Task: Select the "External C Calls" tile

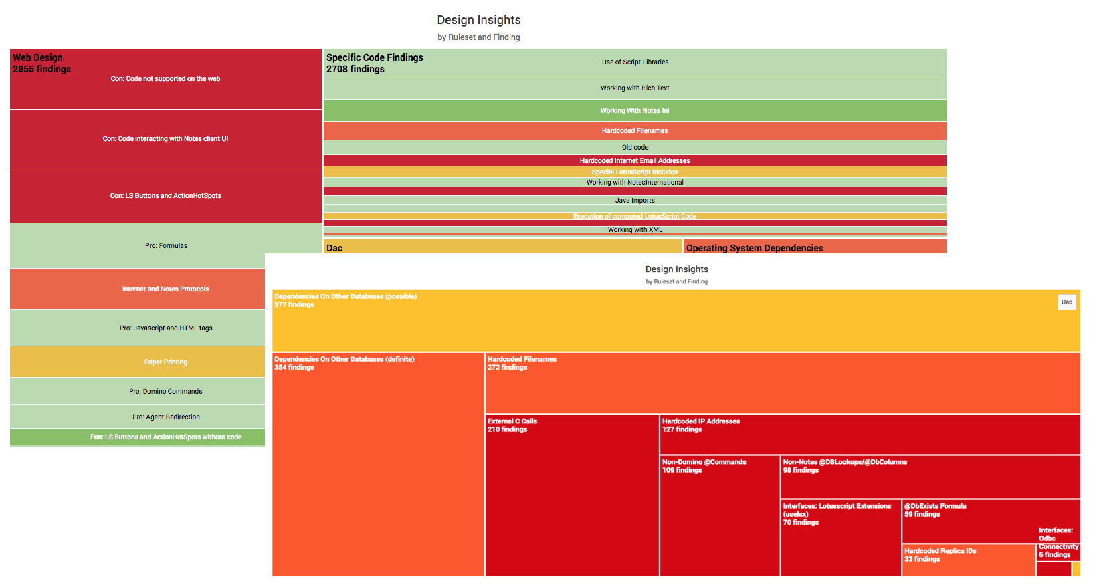Action: [x=572, y=495]
